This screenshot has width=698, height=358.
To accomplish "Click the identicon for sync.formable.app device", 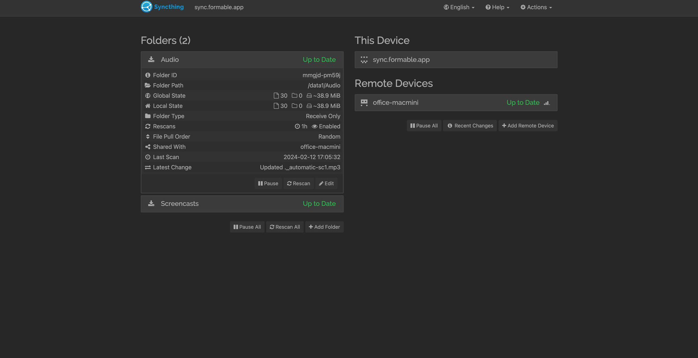I will 364,60.
